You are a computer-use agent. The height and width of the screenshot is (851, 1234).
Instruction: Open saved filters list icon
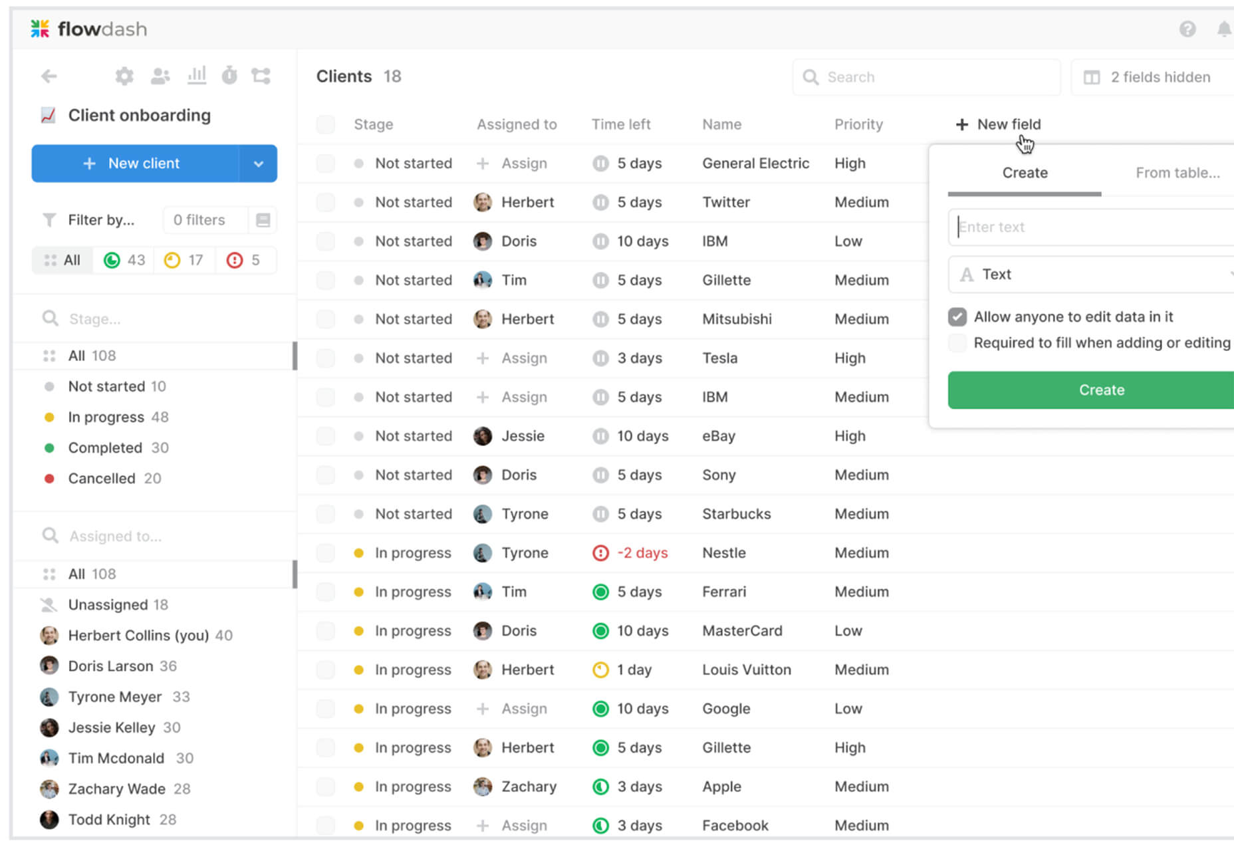pos(263,220)
